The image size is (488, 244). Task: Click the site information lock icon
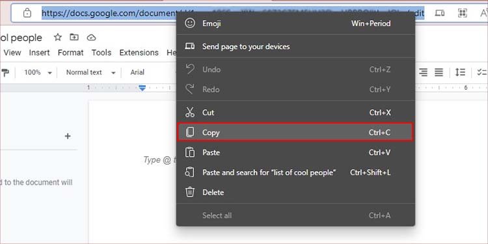coord(27,13)
